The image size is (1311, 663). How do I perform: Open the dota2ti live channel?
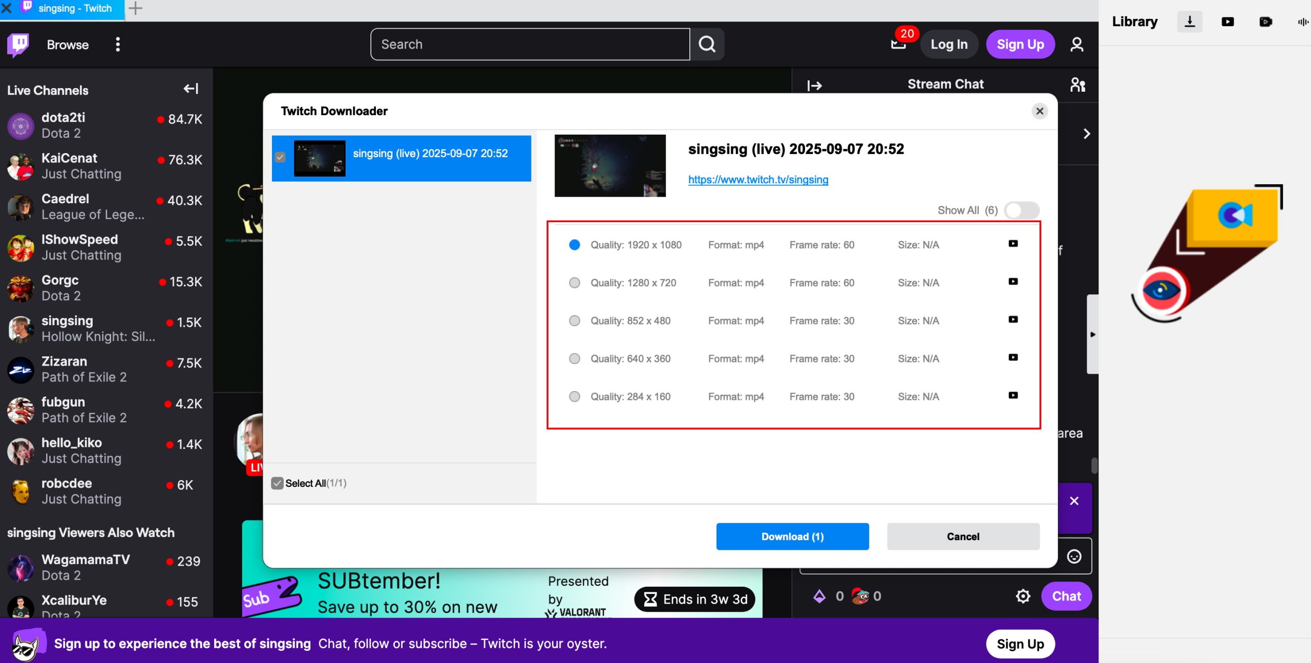106,125
